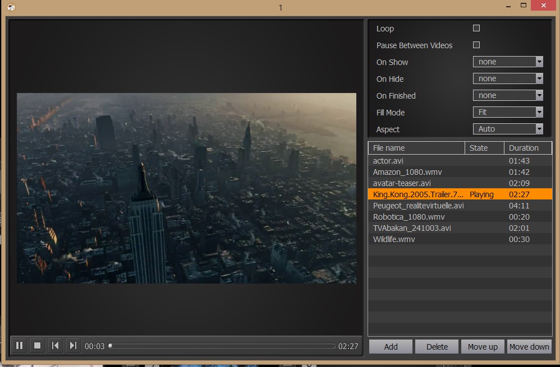
Task: Skip to next video
Action: pyautogui.click(x=73, y=346)
